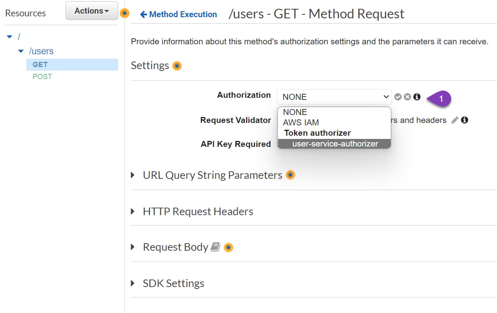Click orange hint marker beside Actions button
Viewport: 497px width, 313px height.
(x=125, y=13)
